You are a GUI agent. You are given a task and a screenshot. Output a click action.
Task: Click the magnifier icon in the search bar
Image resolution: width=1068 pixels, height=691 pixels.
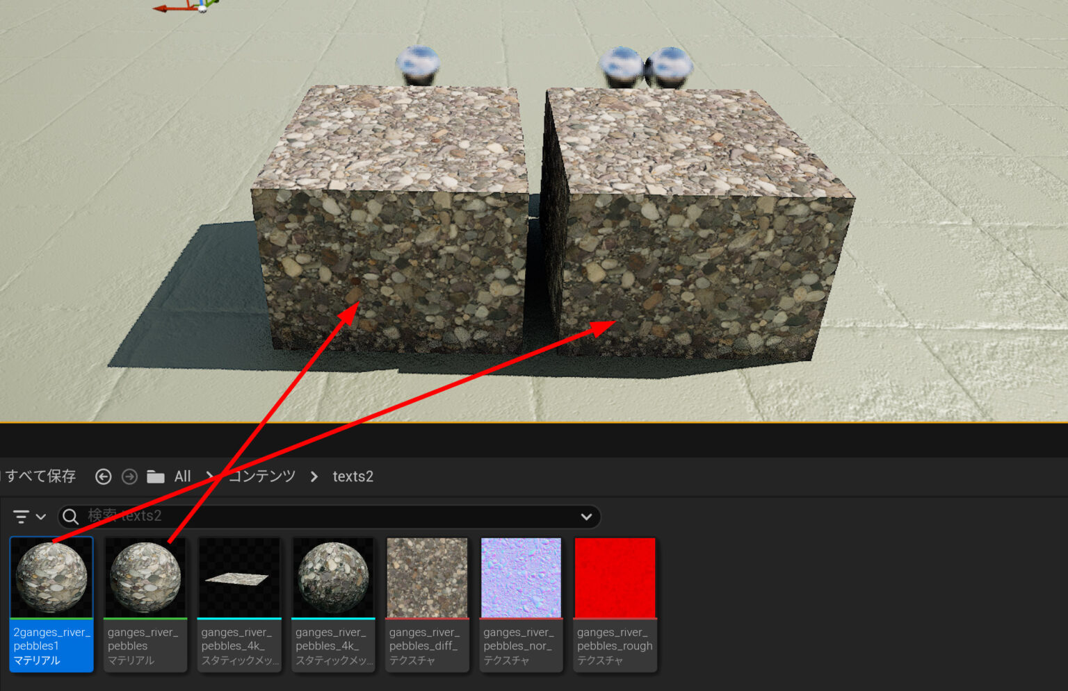pyautogui.click(x=70, y=516)
